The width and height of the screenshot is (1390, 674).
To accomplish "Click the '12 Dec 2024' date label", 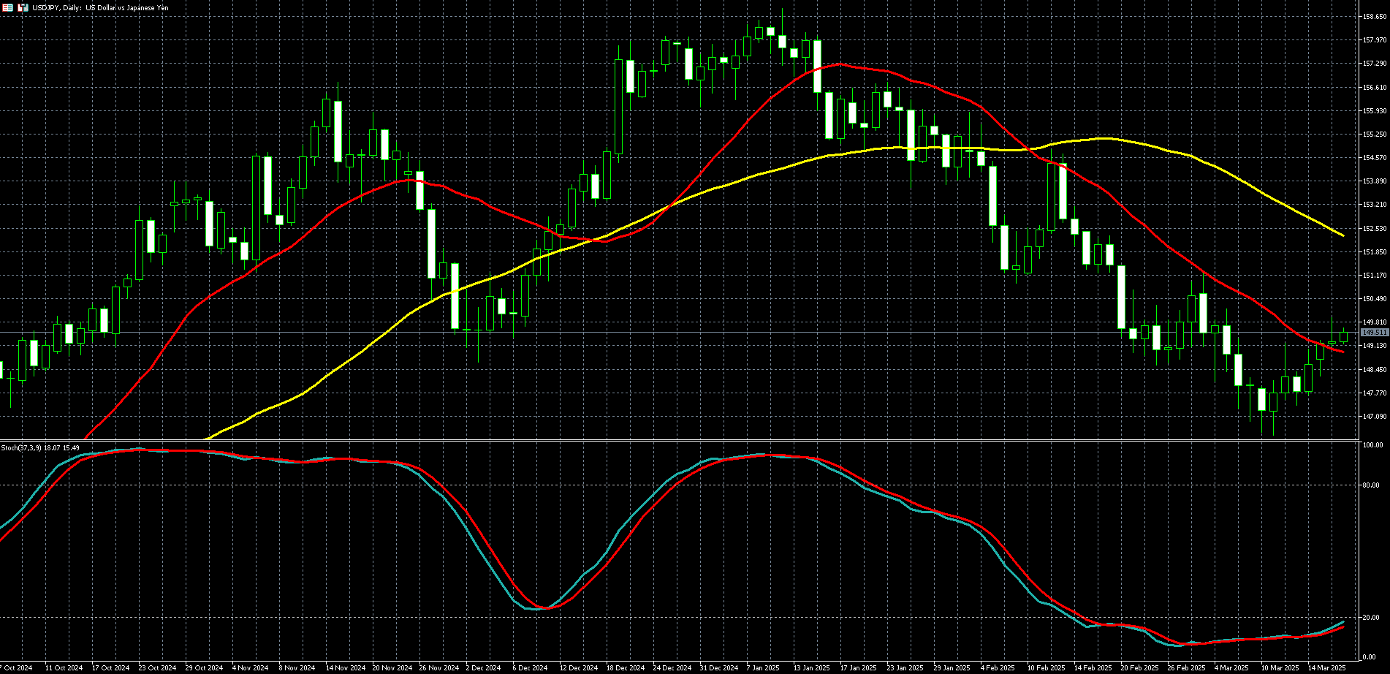I will [578, 668].
